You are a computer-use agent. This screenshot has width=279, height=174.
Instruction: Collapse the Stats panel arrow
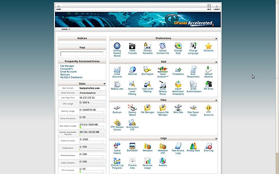click(x=105, y=84)
